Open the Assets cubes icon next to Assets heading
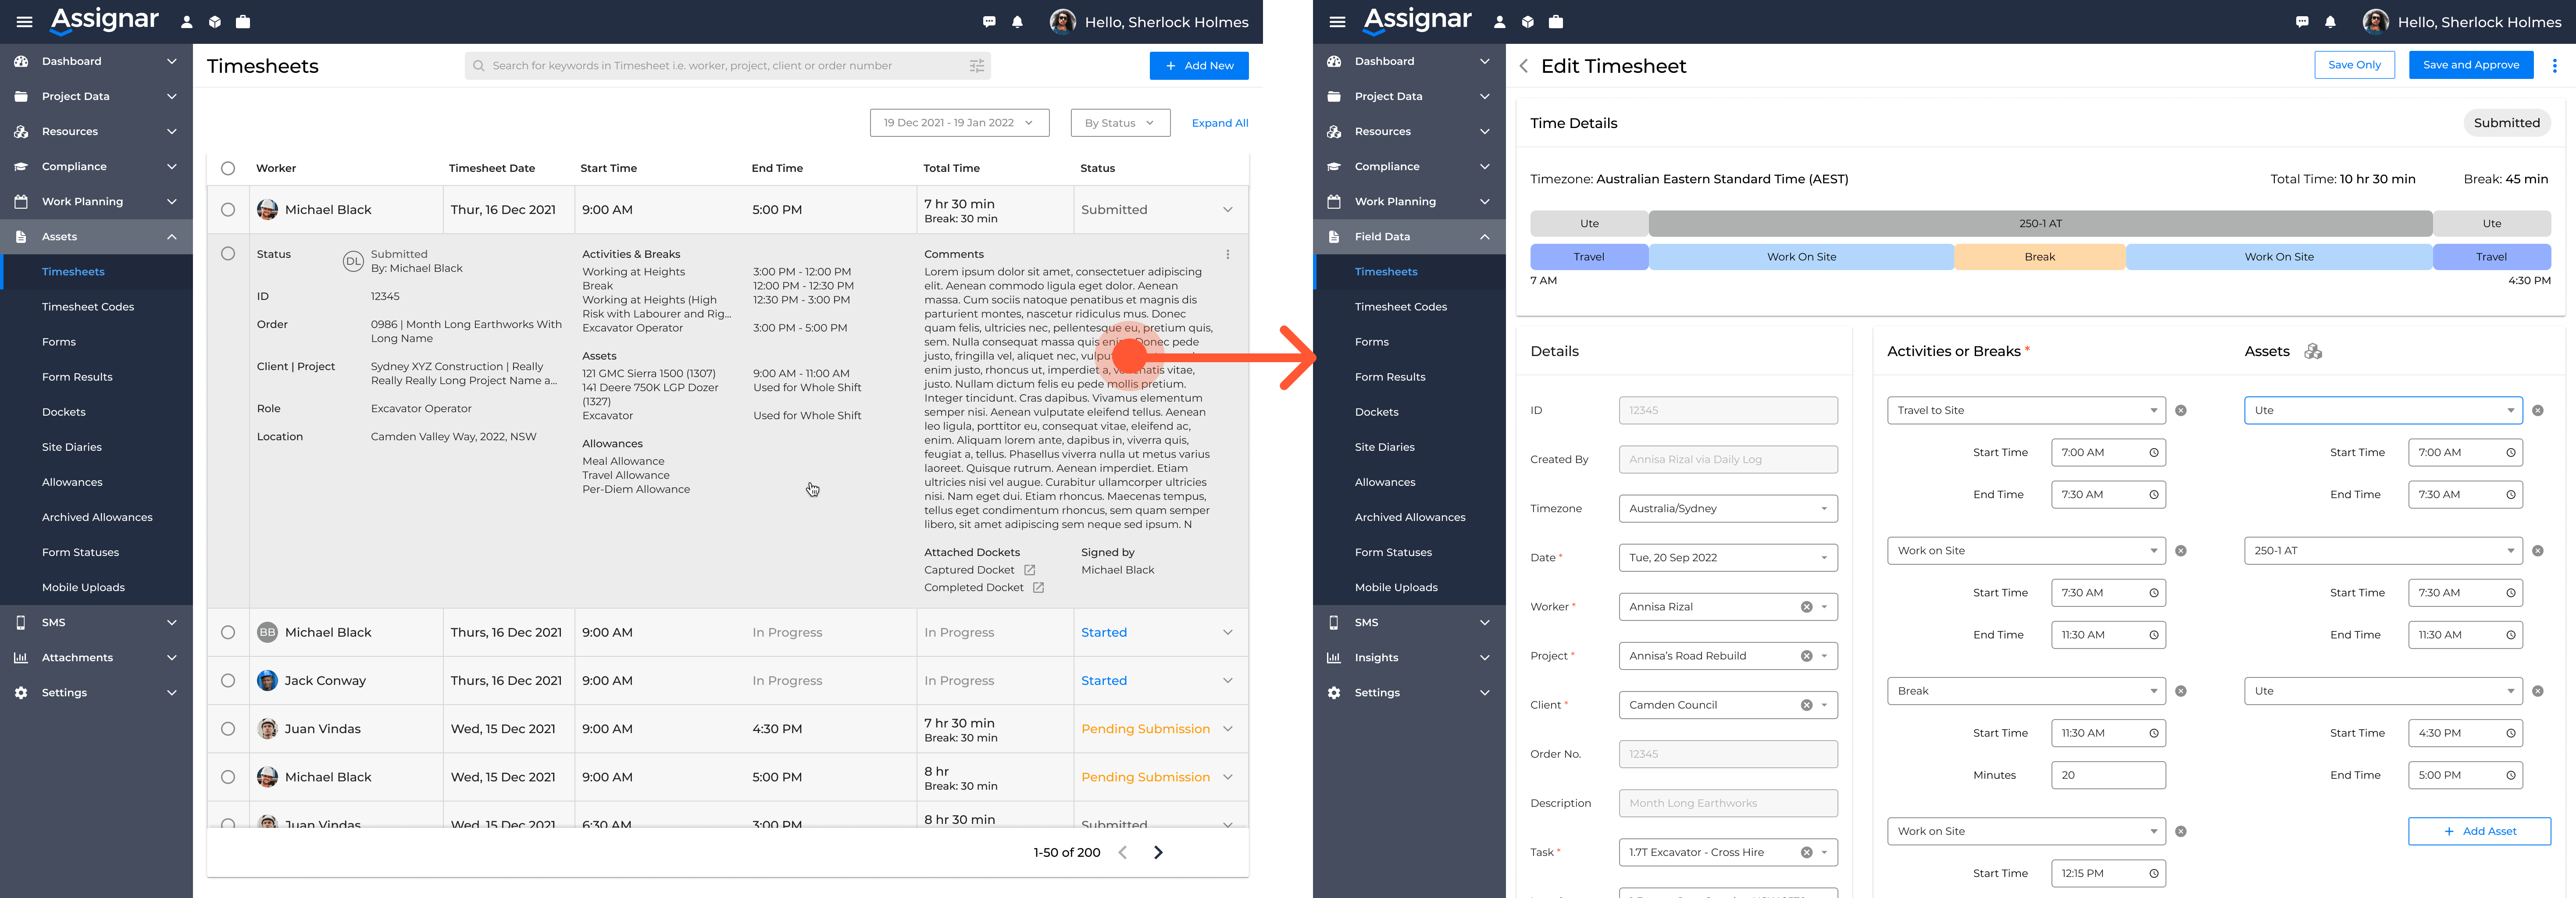The image size is (2576, 898). (2312, 351)
